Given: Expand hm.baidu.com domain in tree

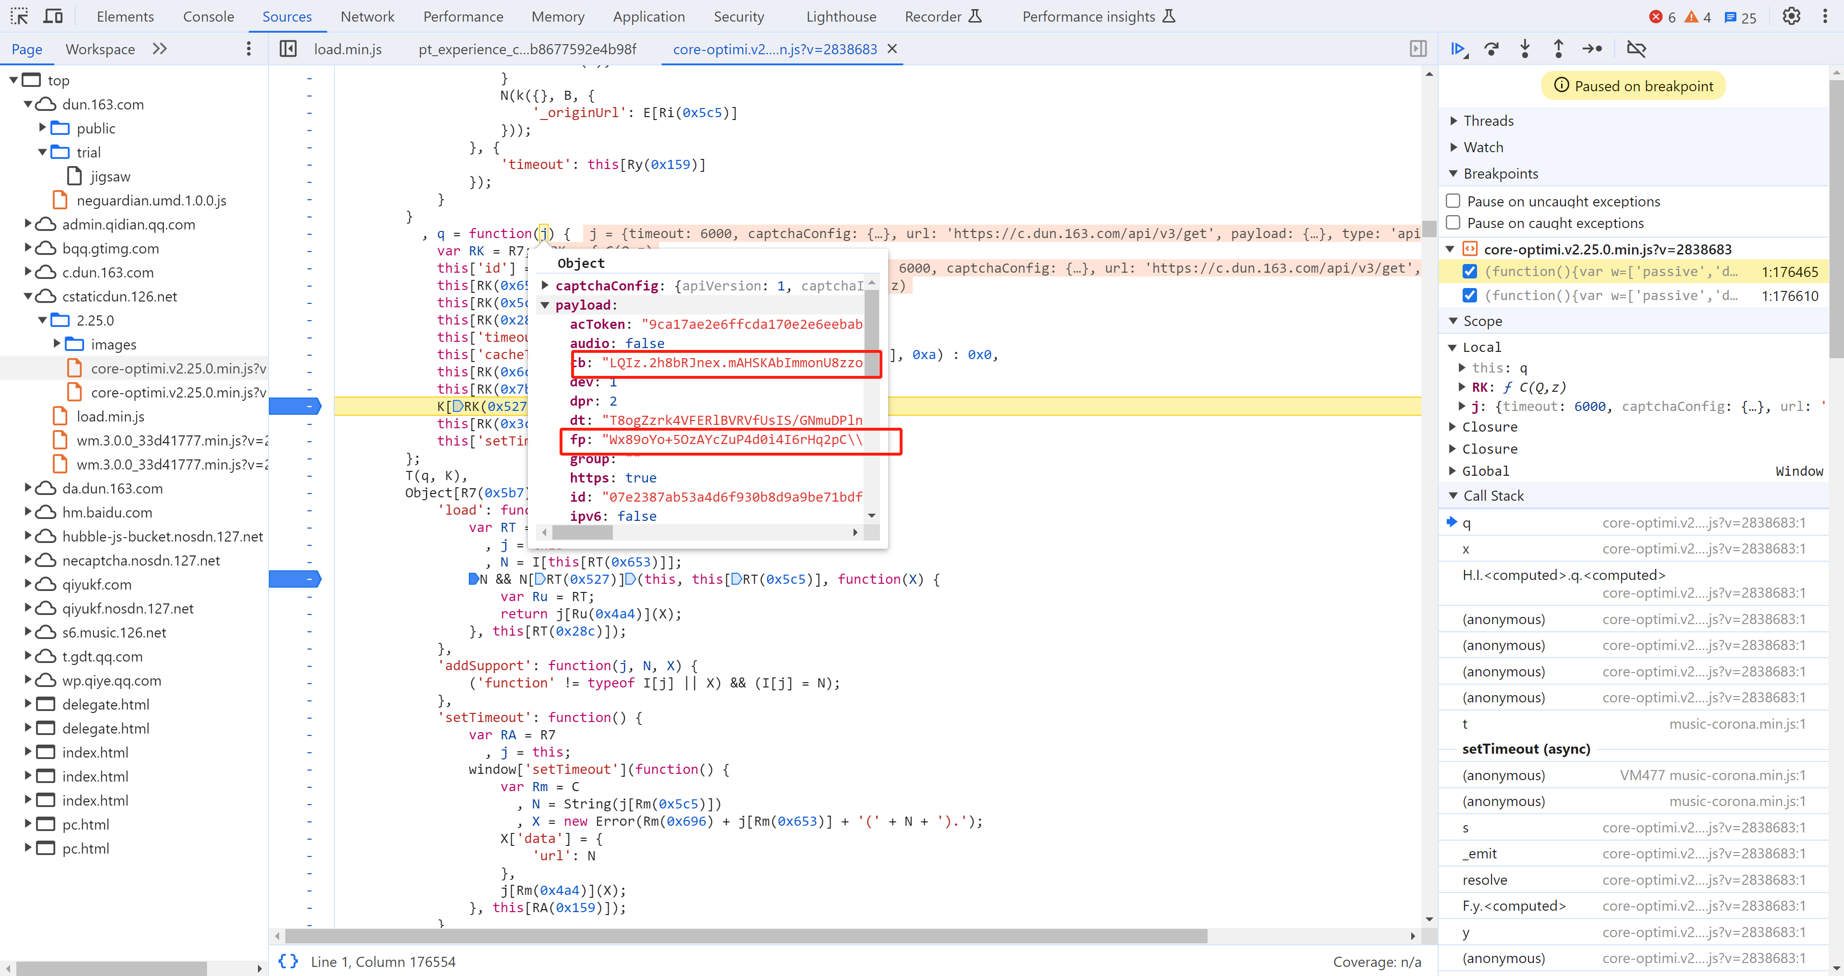Looking at the screenshot, I should (28, 512).
